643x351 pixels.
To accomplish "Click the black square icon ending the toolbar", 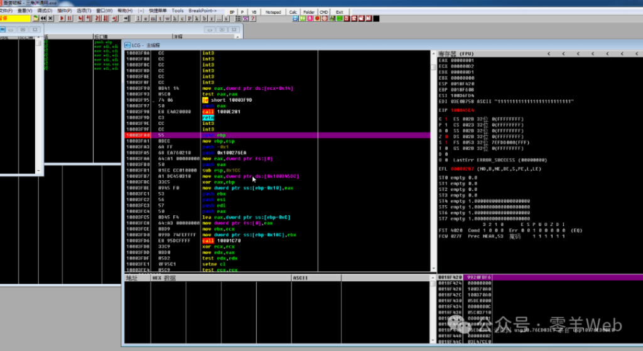I will pyautogui.click(x=376, y=18).
